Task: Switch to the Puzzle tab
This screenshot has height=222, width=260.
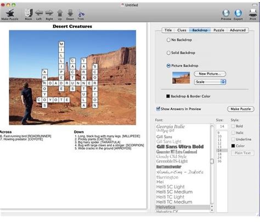Action: pos(219,30)
